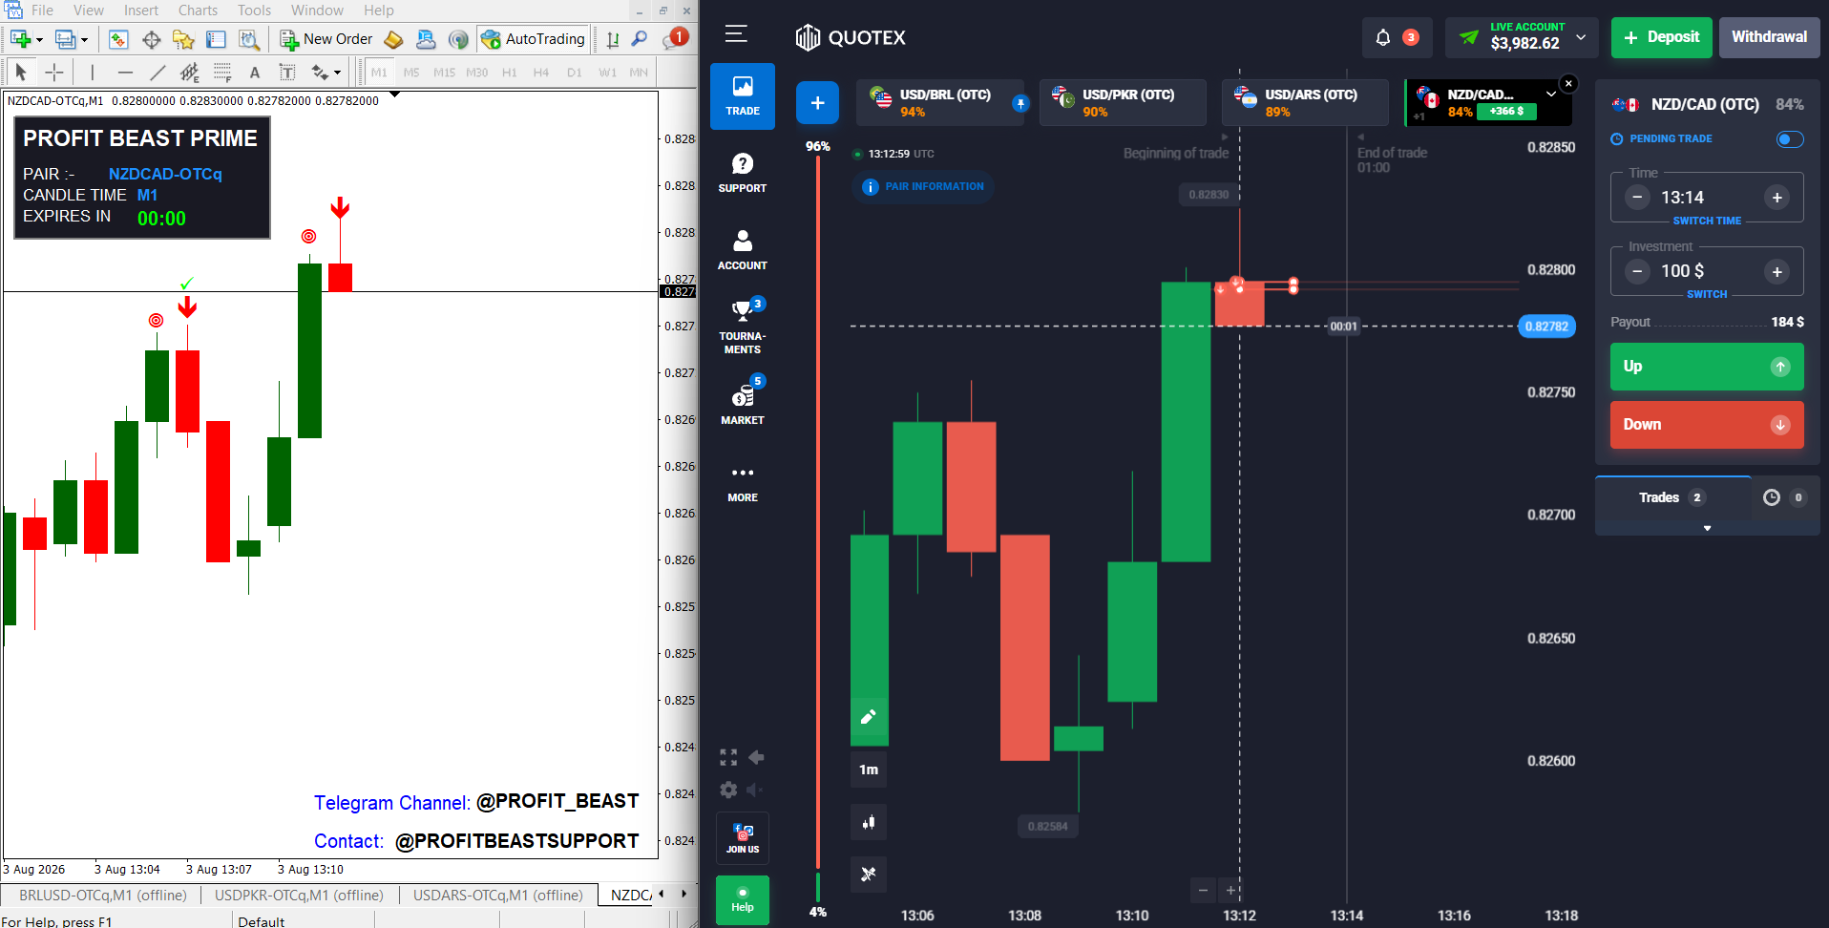Open Tournaments in Quotex sidebar

[743, 327]
